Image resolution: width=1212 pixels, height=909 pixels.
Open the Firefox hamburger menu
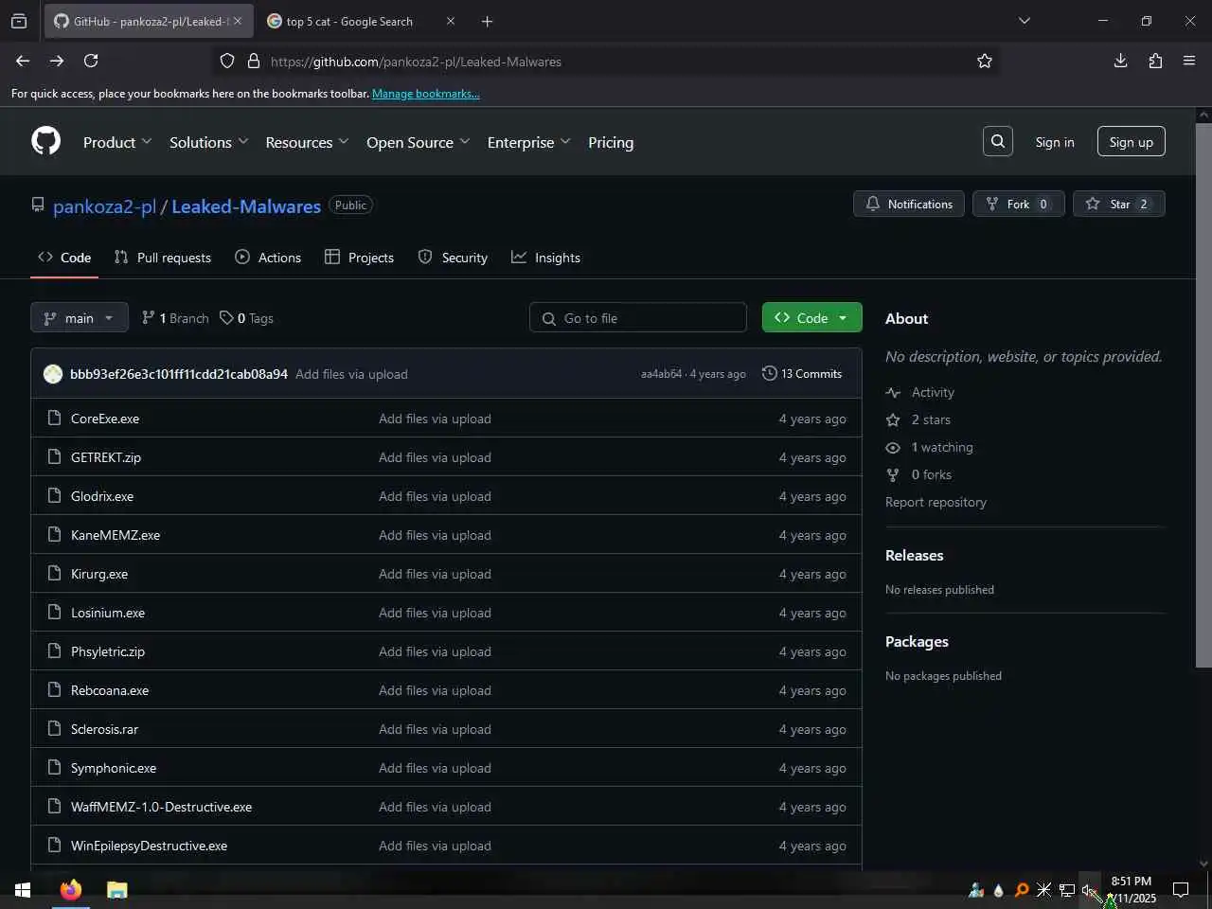(x=1189, y=61)
